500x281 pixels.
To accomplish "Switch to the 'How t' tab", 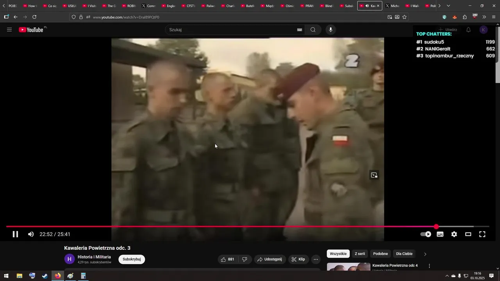I will coord(31,6).
